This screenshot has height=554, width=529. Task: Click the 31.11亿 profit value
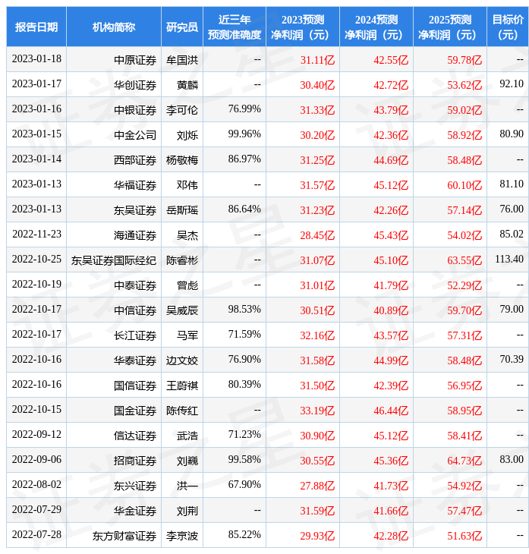pos(317,60)
